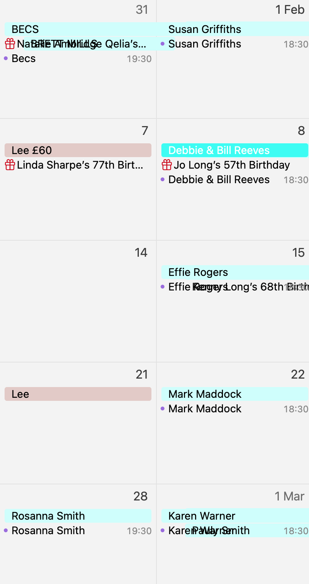Open the Lee £60 all-day event

coord(78,150)
